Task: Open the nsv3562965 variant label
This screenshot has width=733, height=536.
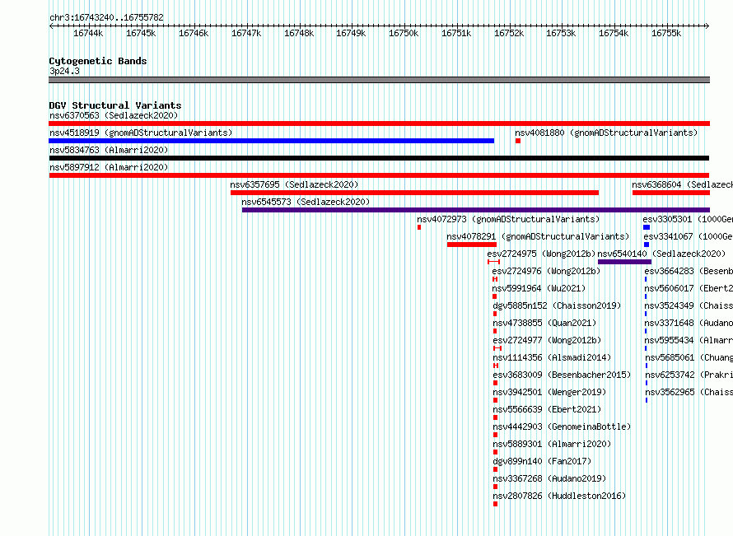Action: (x=689, y=392)
